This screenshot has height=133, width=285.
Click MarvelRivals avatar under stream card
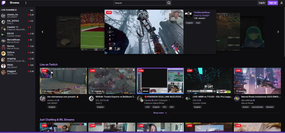pos(237,99)
